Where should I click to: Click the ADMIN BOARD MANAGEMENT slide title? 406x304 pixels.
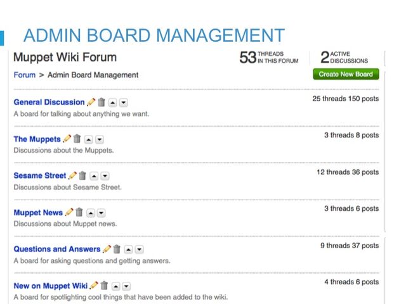154,35
